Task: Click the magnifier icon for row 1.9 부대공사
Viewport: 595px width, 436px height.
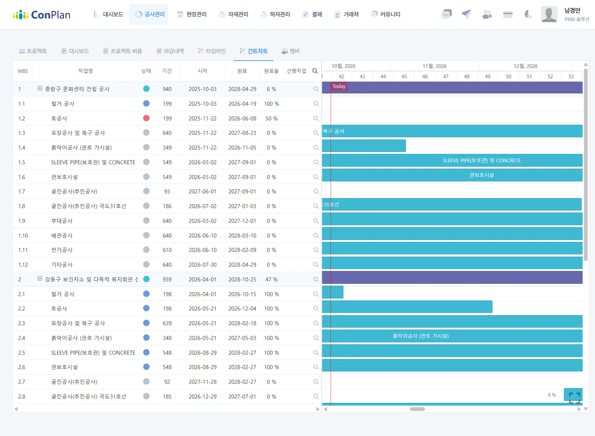Action: pyautogui.click(x=316, y=221)
